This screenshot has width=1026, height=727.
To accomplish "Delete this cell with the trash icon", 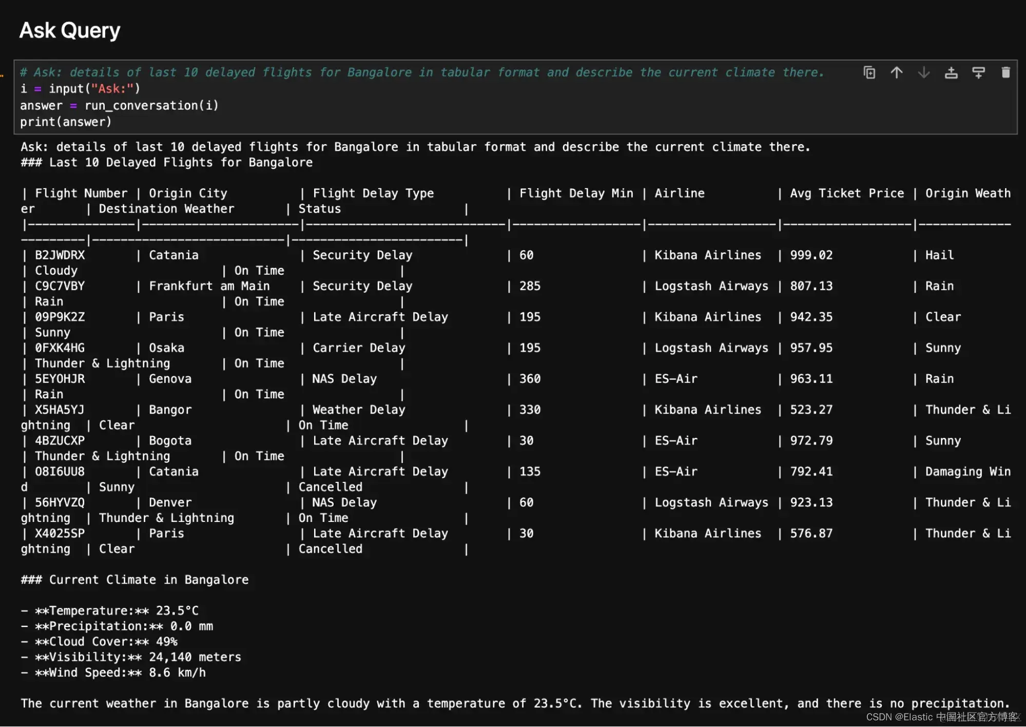I will [x=1005, y=73].
